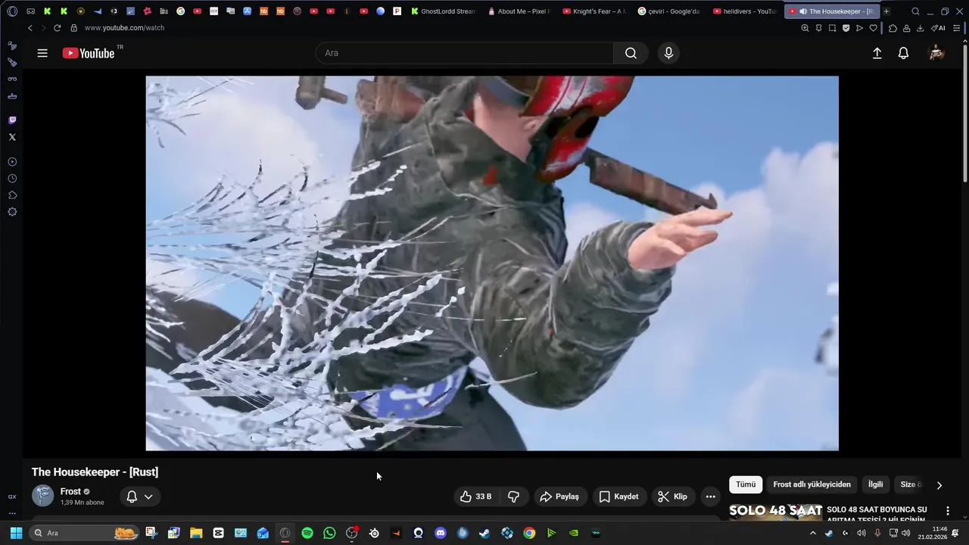Dislike the video with thumbs-down button
This screenshot has height=545, width=969.
[x=513, y=497]
